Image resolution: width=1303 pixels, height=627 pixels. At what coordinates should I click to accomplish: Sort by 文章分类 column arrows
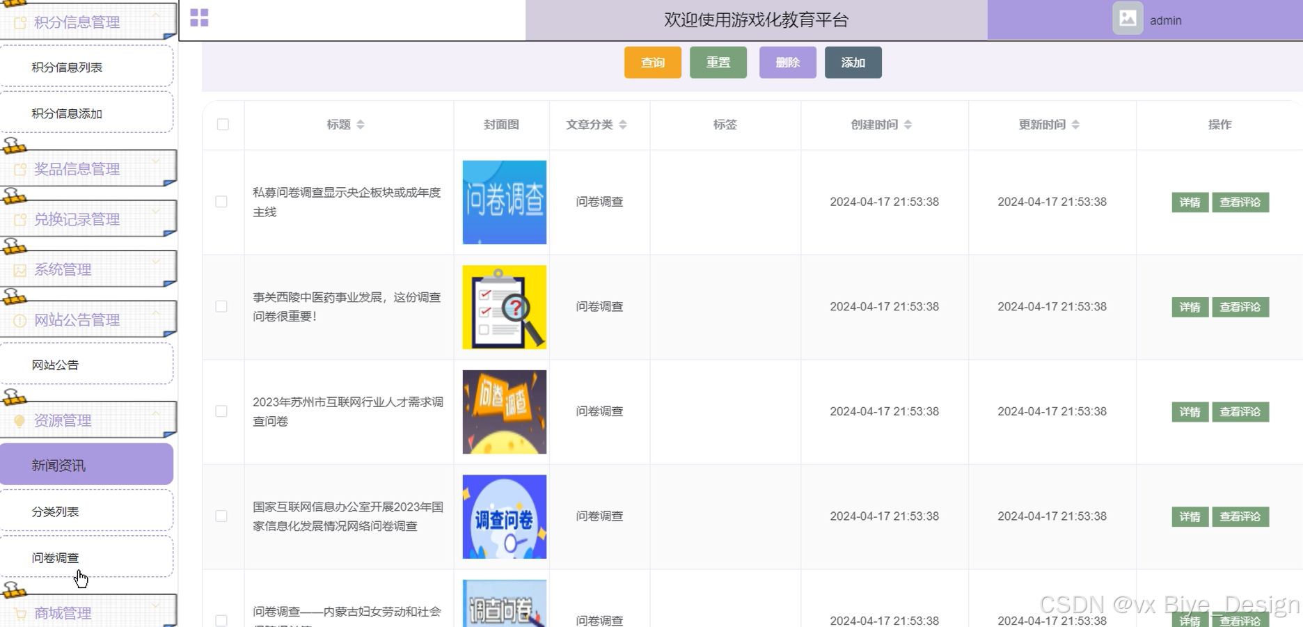tap(623, 125)
